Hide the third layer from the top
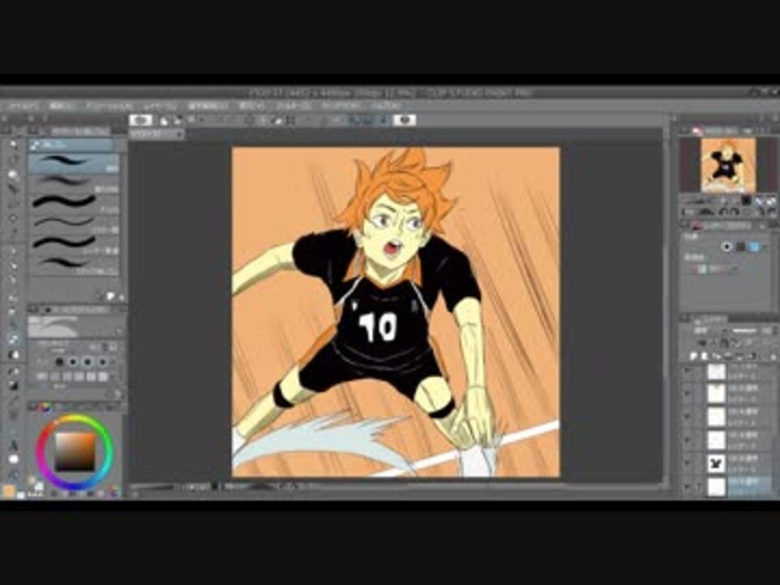 point(687,417)
